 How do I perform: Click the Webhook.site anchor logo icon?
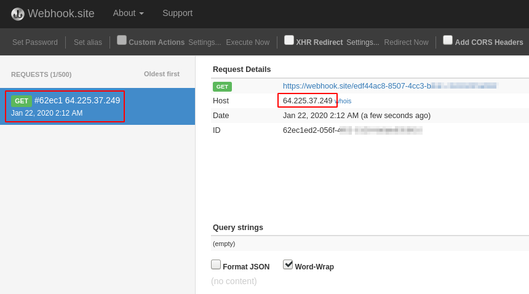(18, 14)
